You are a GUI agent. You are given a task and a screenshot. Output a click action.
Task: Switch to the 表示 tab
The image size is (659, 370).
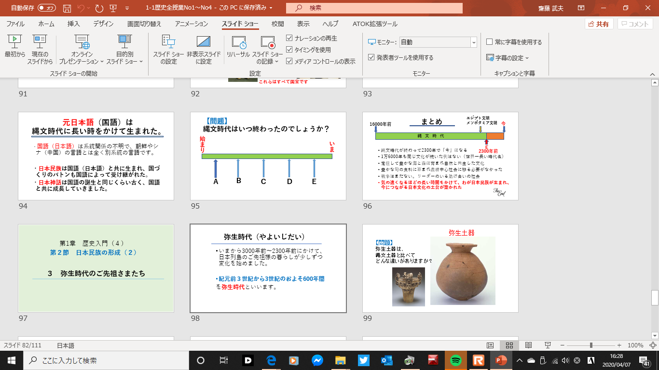[x=303, y=24]
